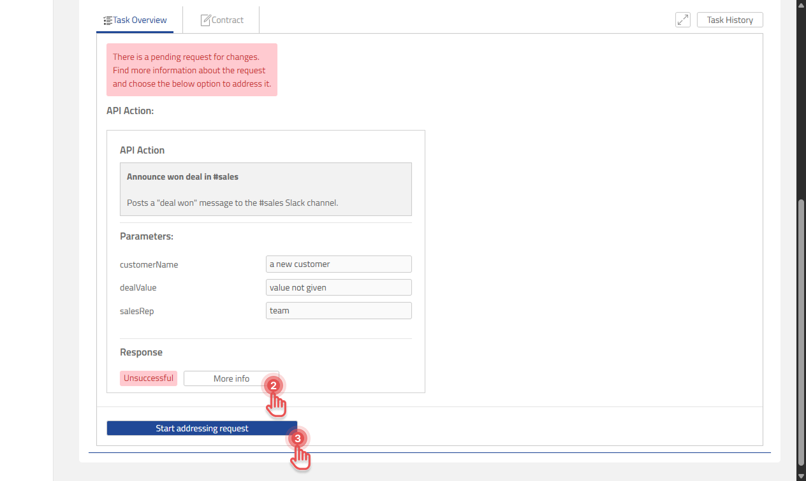Click the expand fullscreen arrows icon
806x481 pixels.
pyautogui.click(x=683, y=20)
